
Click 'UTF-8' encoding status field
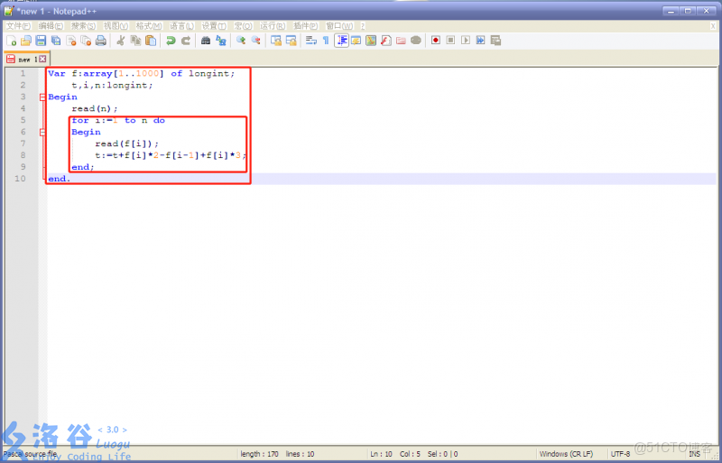(620, 454)
